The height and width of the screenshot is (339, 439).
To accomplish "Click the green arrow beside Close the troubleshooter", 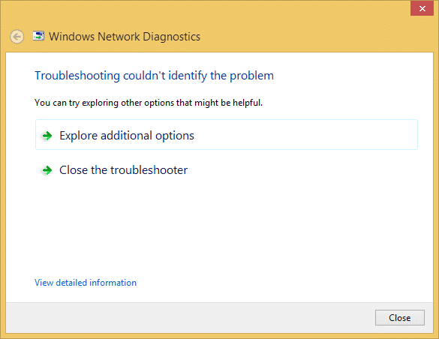I will (x=47, y=170).
